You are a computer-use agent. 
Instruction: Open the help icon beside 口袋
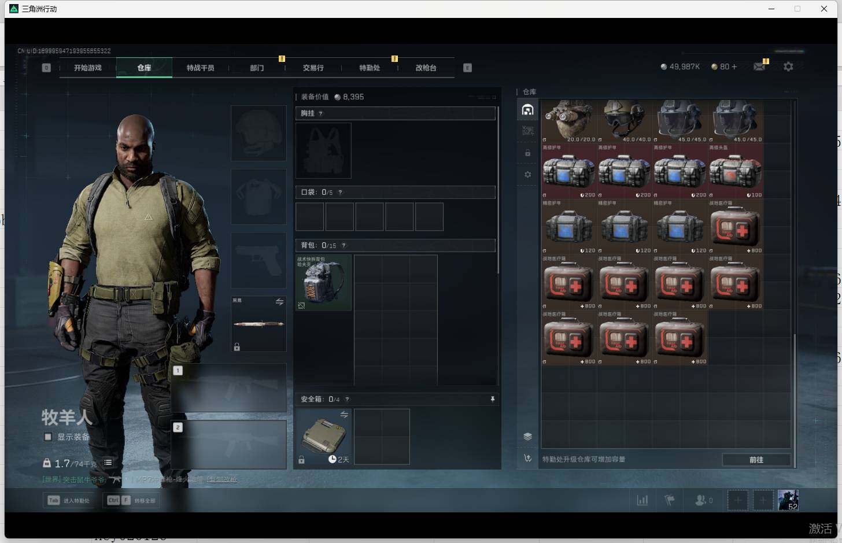[x=340, y=192]
